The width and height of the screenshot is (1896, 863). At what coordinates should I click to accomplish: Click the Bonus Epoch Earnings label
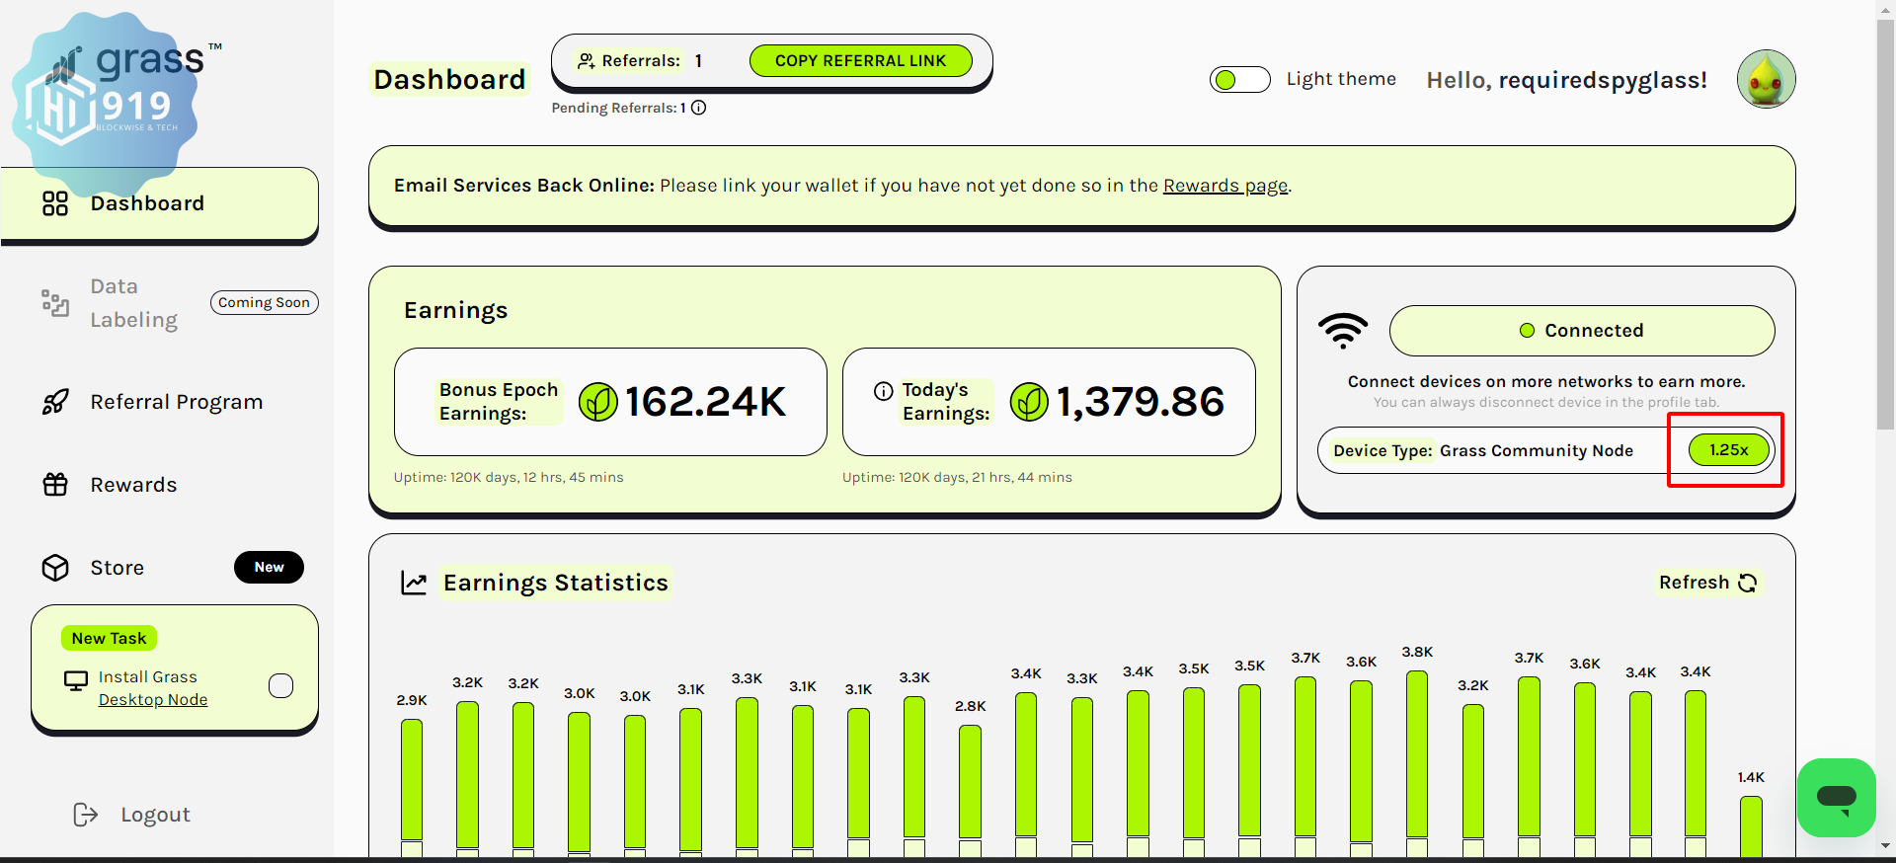499,402
